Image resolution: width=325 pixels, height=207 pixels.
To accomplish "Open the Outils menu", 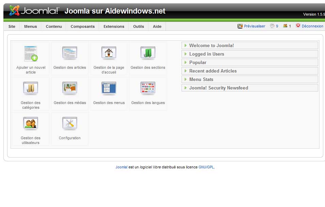I will 139,26.
